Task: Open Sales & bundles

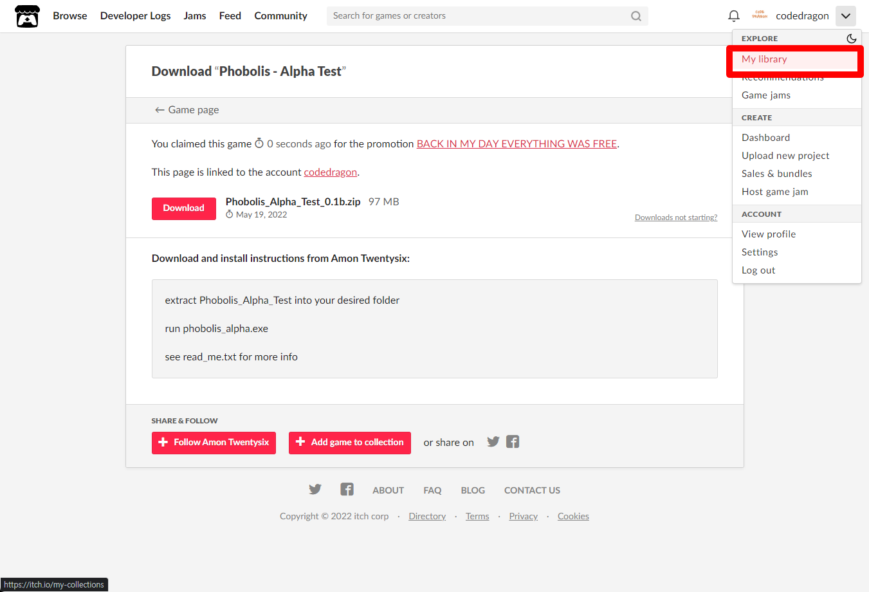Action: pos(777,174)
